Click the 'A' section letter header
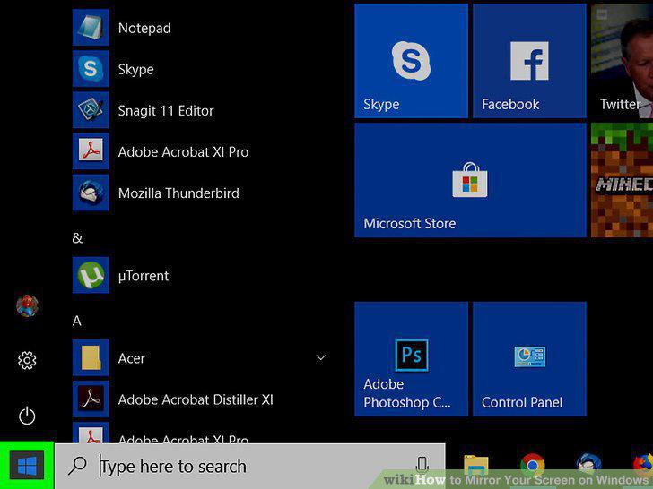Screen dimensions: 653x489 (x=76, y=321)
